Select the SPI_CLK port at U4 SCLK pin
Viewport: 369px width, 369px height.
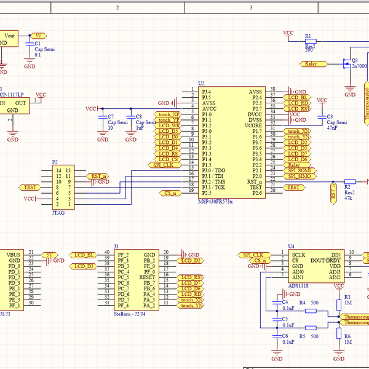[x=255, y=255]
